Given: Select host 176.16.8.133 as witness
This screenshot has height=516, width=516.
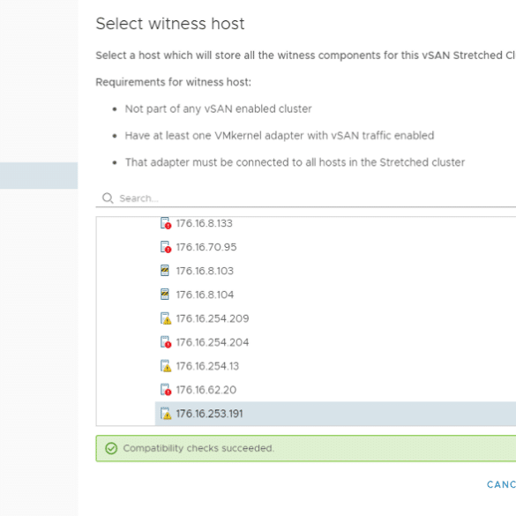Looking at the screenshot, I should click(x=204, y=223).
